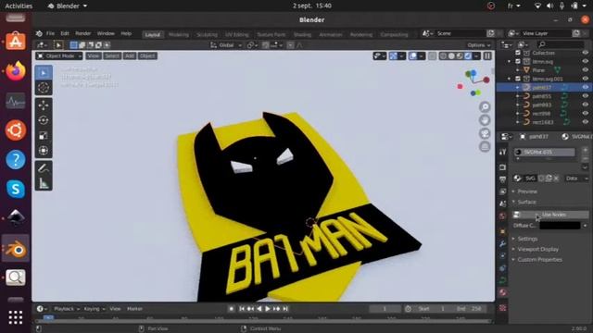Screen dimensions: 593x333
Task: Hide rect1683 with its eye icon
Action: (586, 122)
